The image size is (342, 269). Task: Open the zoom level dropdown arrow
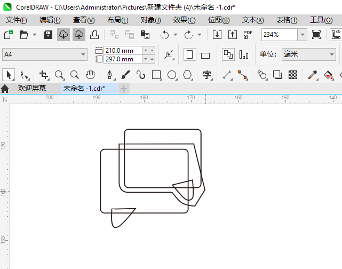point(303,35)
